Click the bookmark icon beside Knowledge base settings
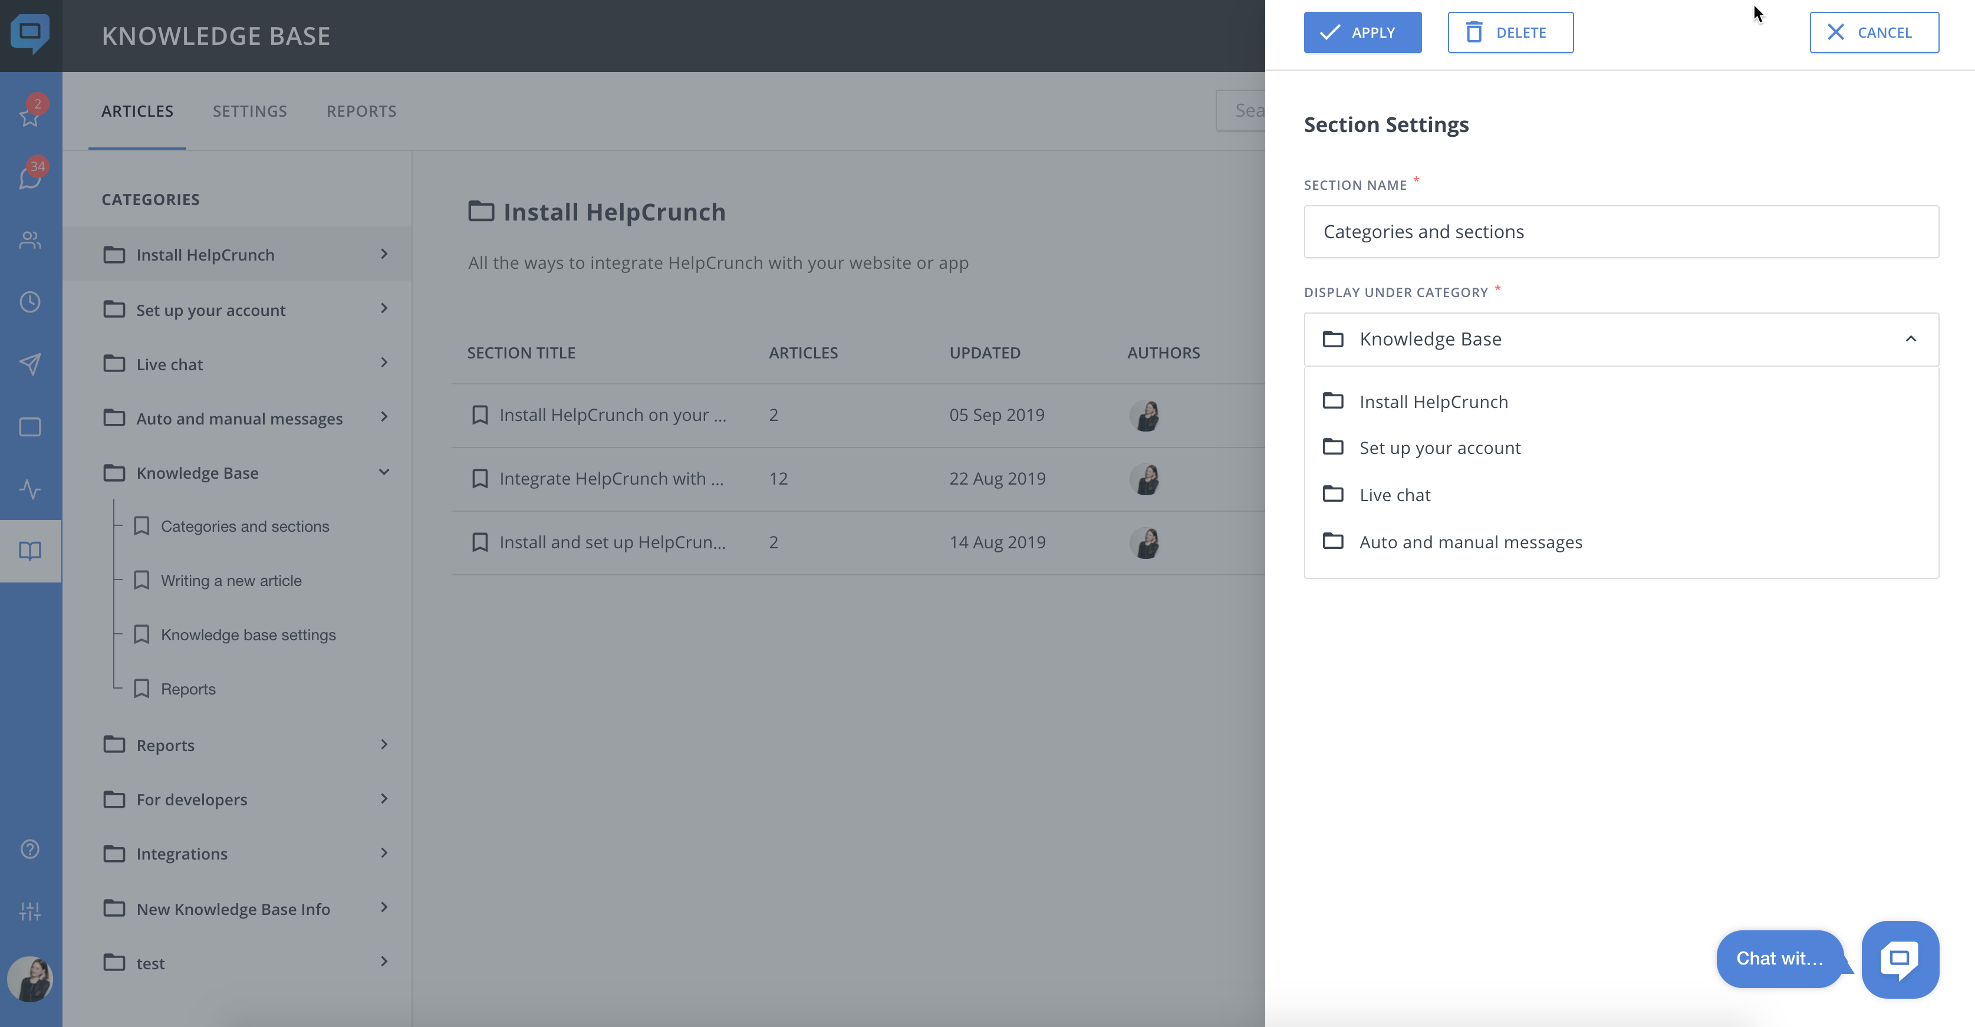This screenshot has width=1975, height=1027. [142, 634]
